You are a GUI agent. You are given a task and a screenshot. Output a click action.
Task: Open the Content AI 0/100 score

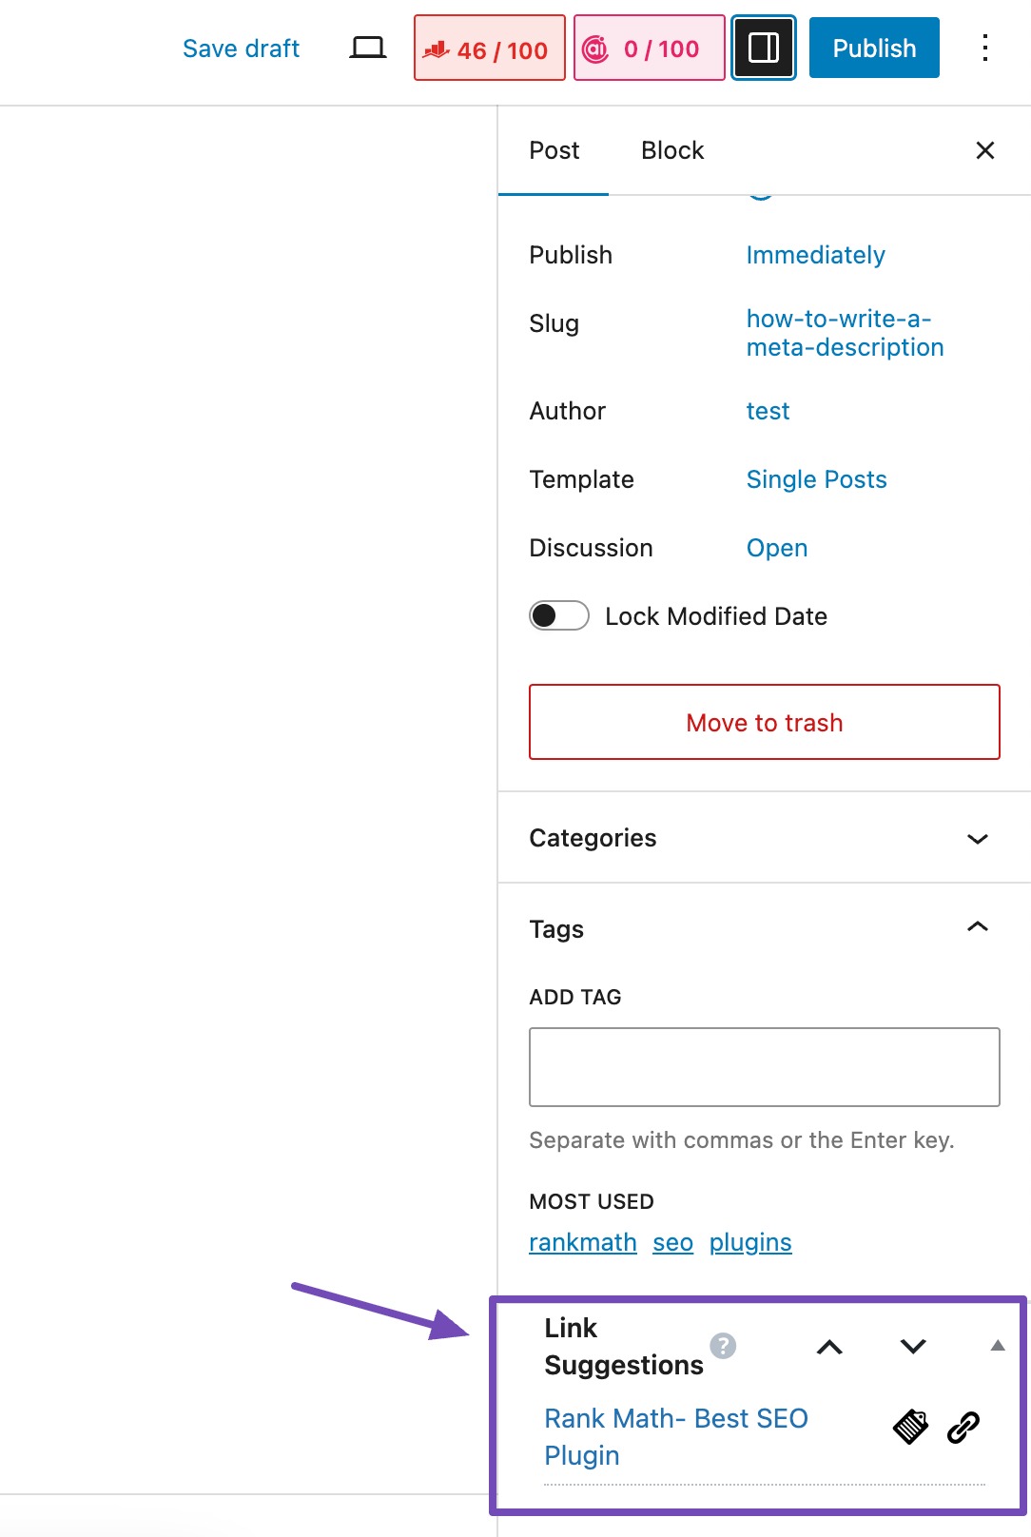(649, 49)
